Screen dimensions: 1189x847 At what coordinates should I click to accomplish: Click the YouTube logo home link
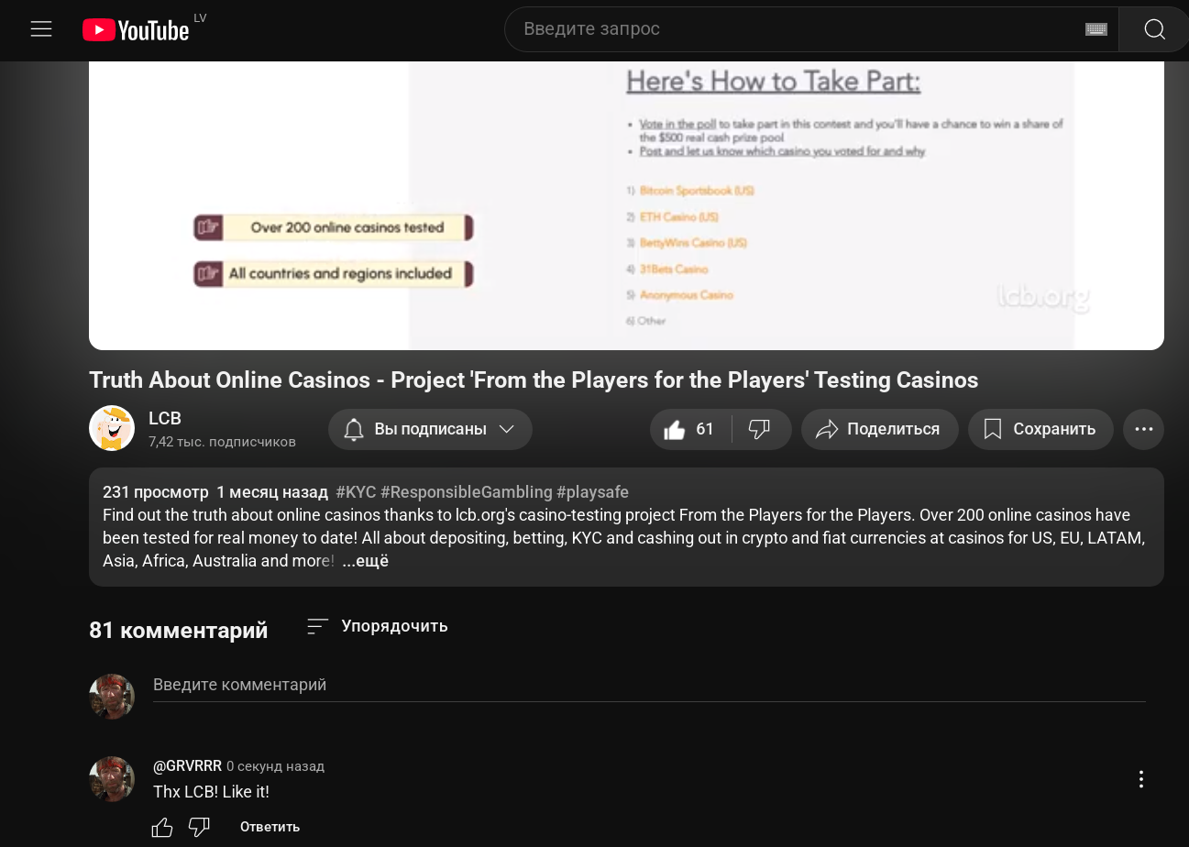click(x=136, y=30)
